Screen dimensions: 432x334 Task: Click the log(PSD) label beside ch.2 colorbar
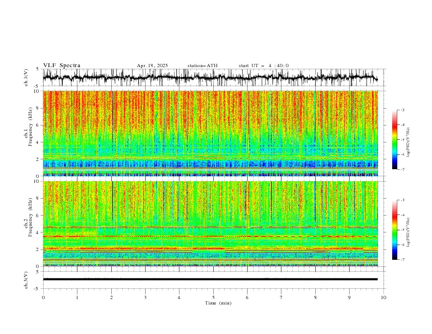(x=408, y=232)
